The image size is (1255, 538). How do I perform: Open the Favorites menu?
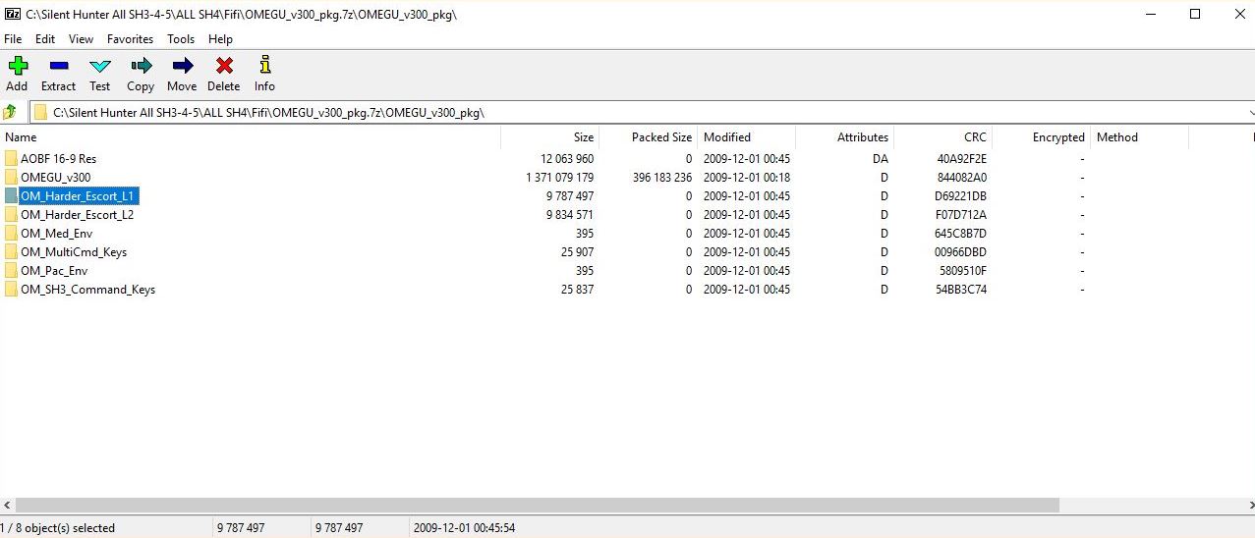tap(131, 39)
